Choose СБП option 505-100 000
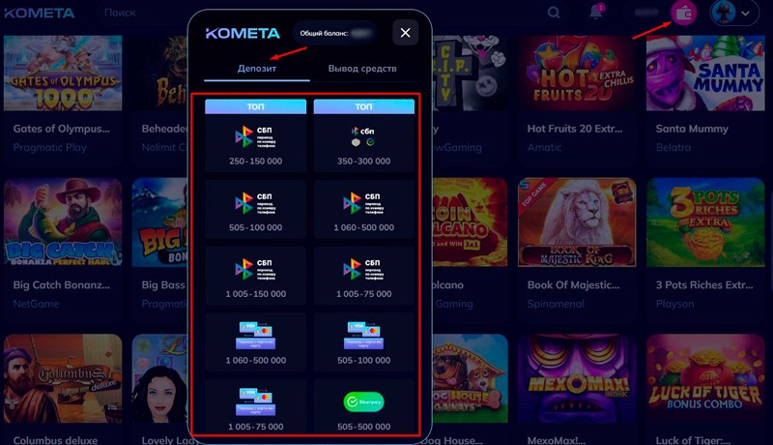773x445 pixels. tap(255, 210)
